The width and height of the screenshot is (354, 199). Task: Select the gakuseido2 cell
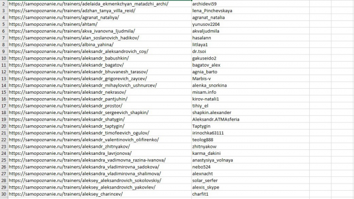(x=251, y=58)
